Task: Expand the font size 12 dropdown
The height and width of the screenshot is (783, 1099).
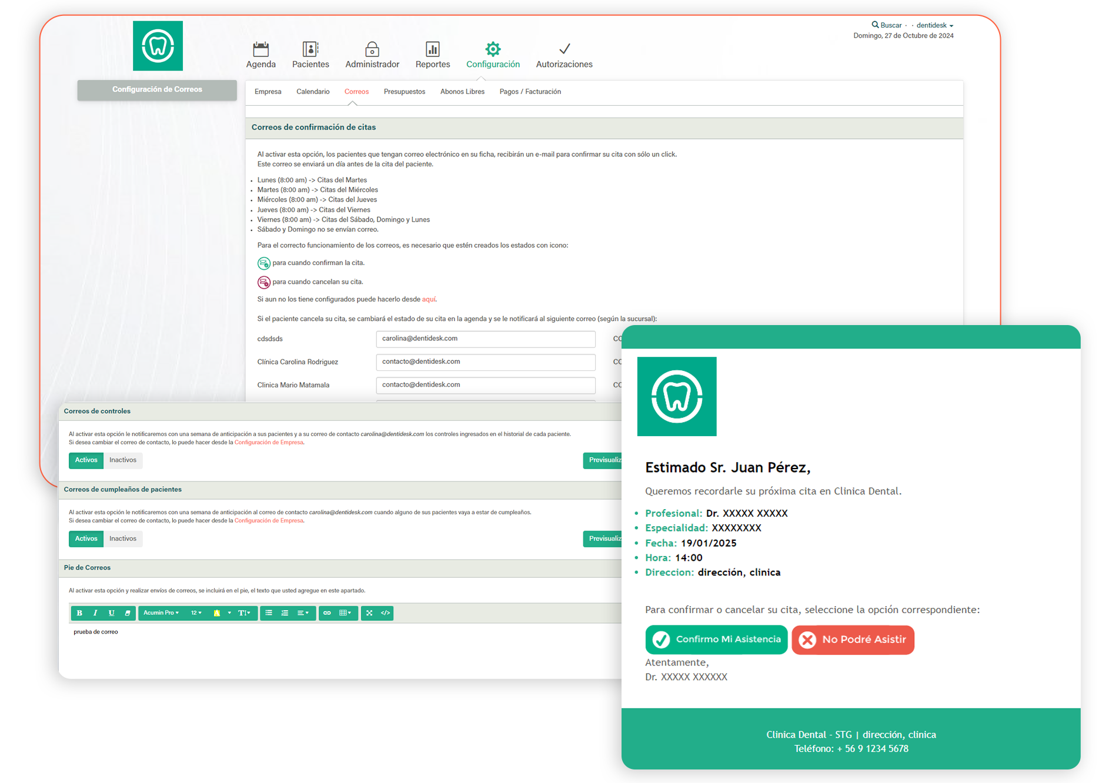Action: [196, 613]
